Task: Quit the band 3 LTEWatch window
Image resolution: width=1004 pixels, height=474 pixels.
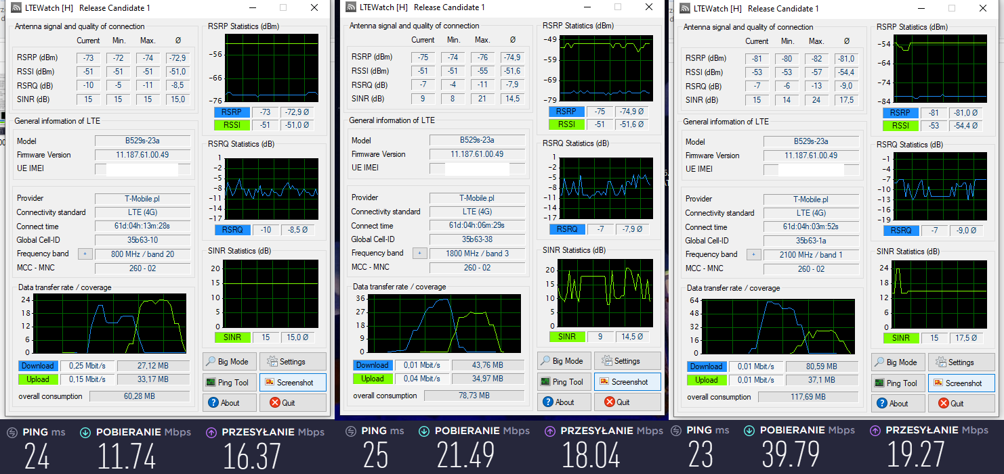Action: click(x=627, y=402)
